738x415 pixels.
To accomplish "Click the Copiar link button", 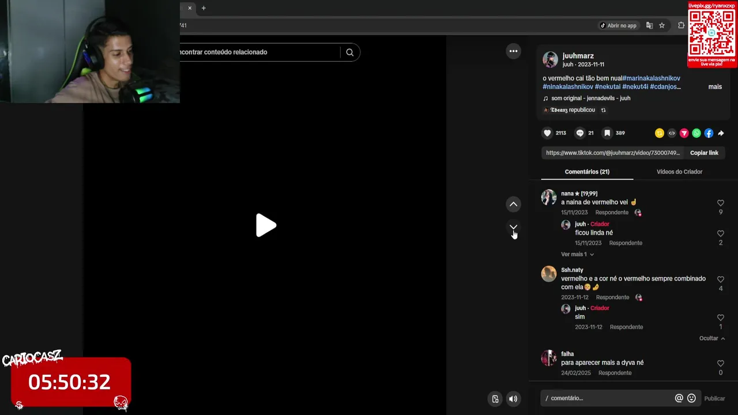I will coord(704,153).
